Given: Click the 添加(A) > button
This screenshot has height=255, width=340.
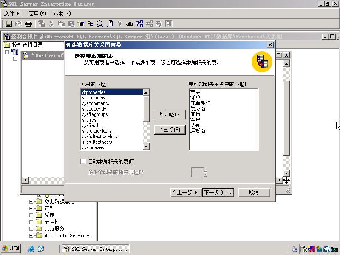Looking at the screenshot, I should [x=170, y=114].
